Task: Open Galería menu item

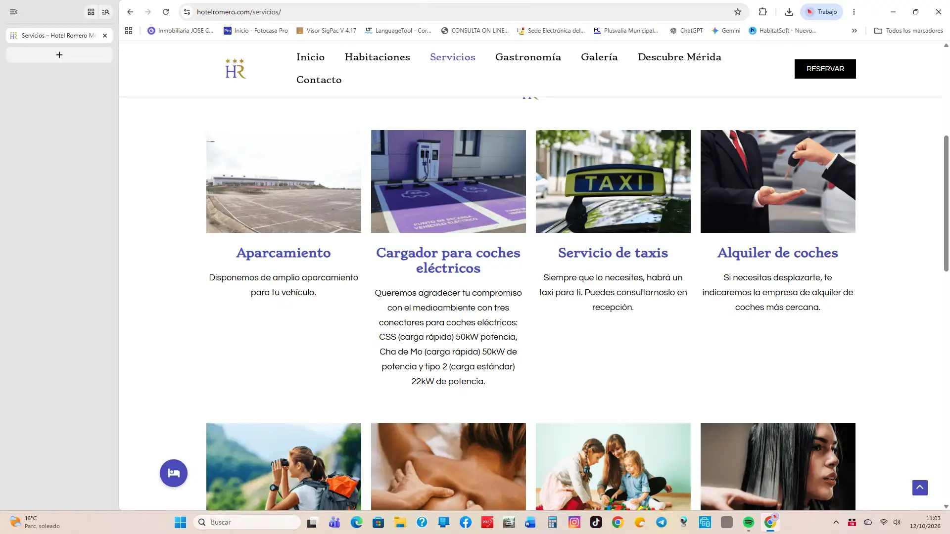Action: pyautogui.click(x=599, y=57)
